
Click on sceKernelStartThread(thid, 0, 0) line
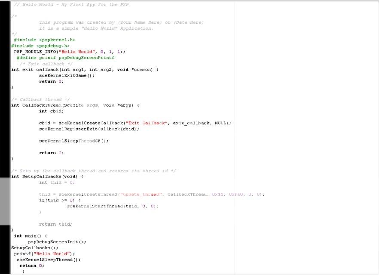coord(113,206)
